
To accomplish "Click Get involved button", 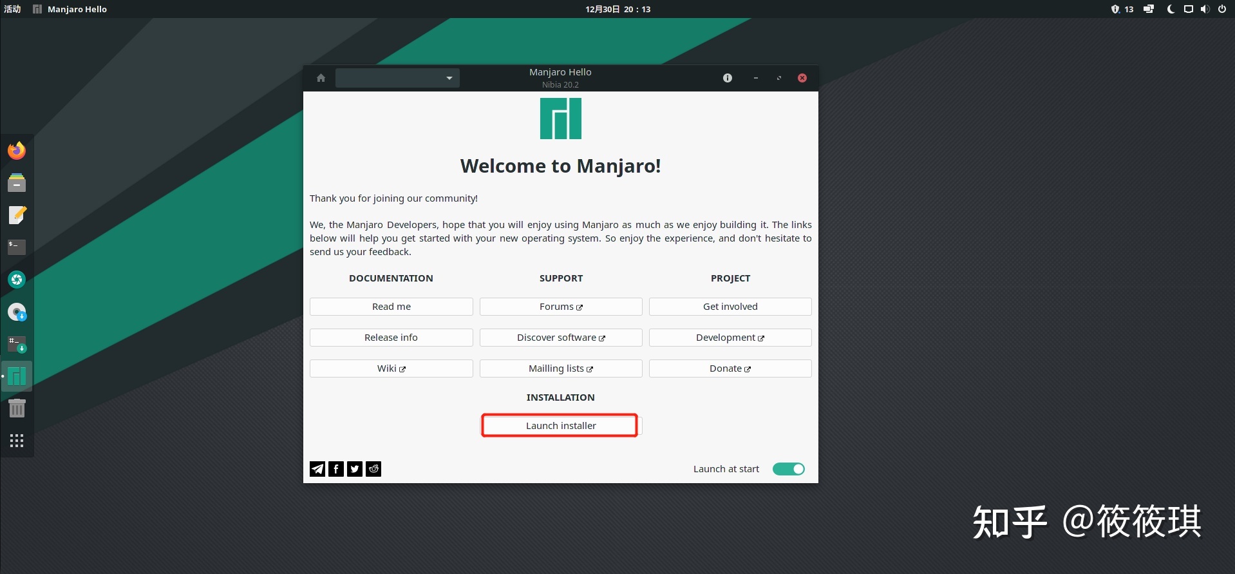I will pyautogui.click(x=730, y=307).
